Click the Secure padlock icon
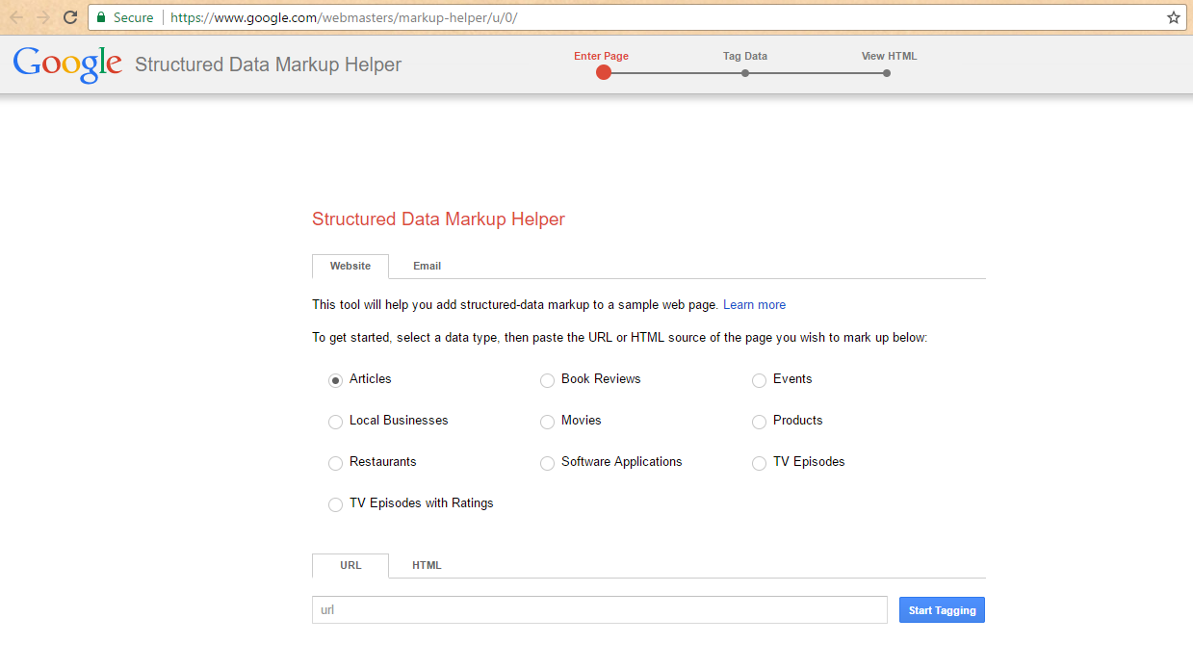The image size is (1193, 669). pos(101,17)
